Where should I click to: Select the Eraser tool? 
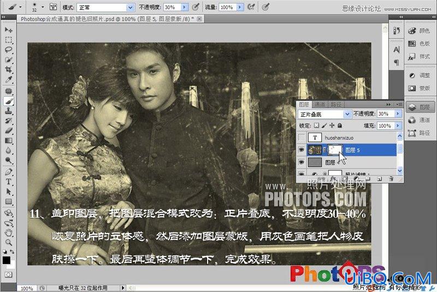(9, 130)
